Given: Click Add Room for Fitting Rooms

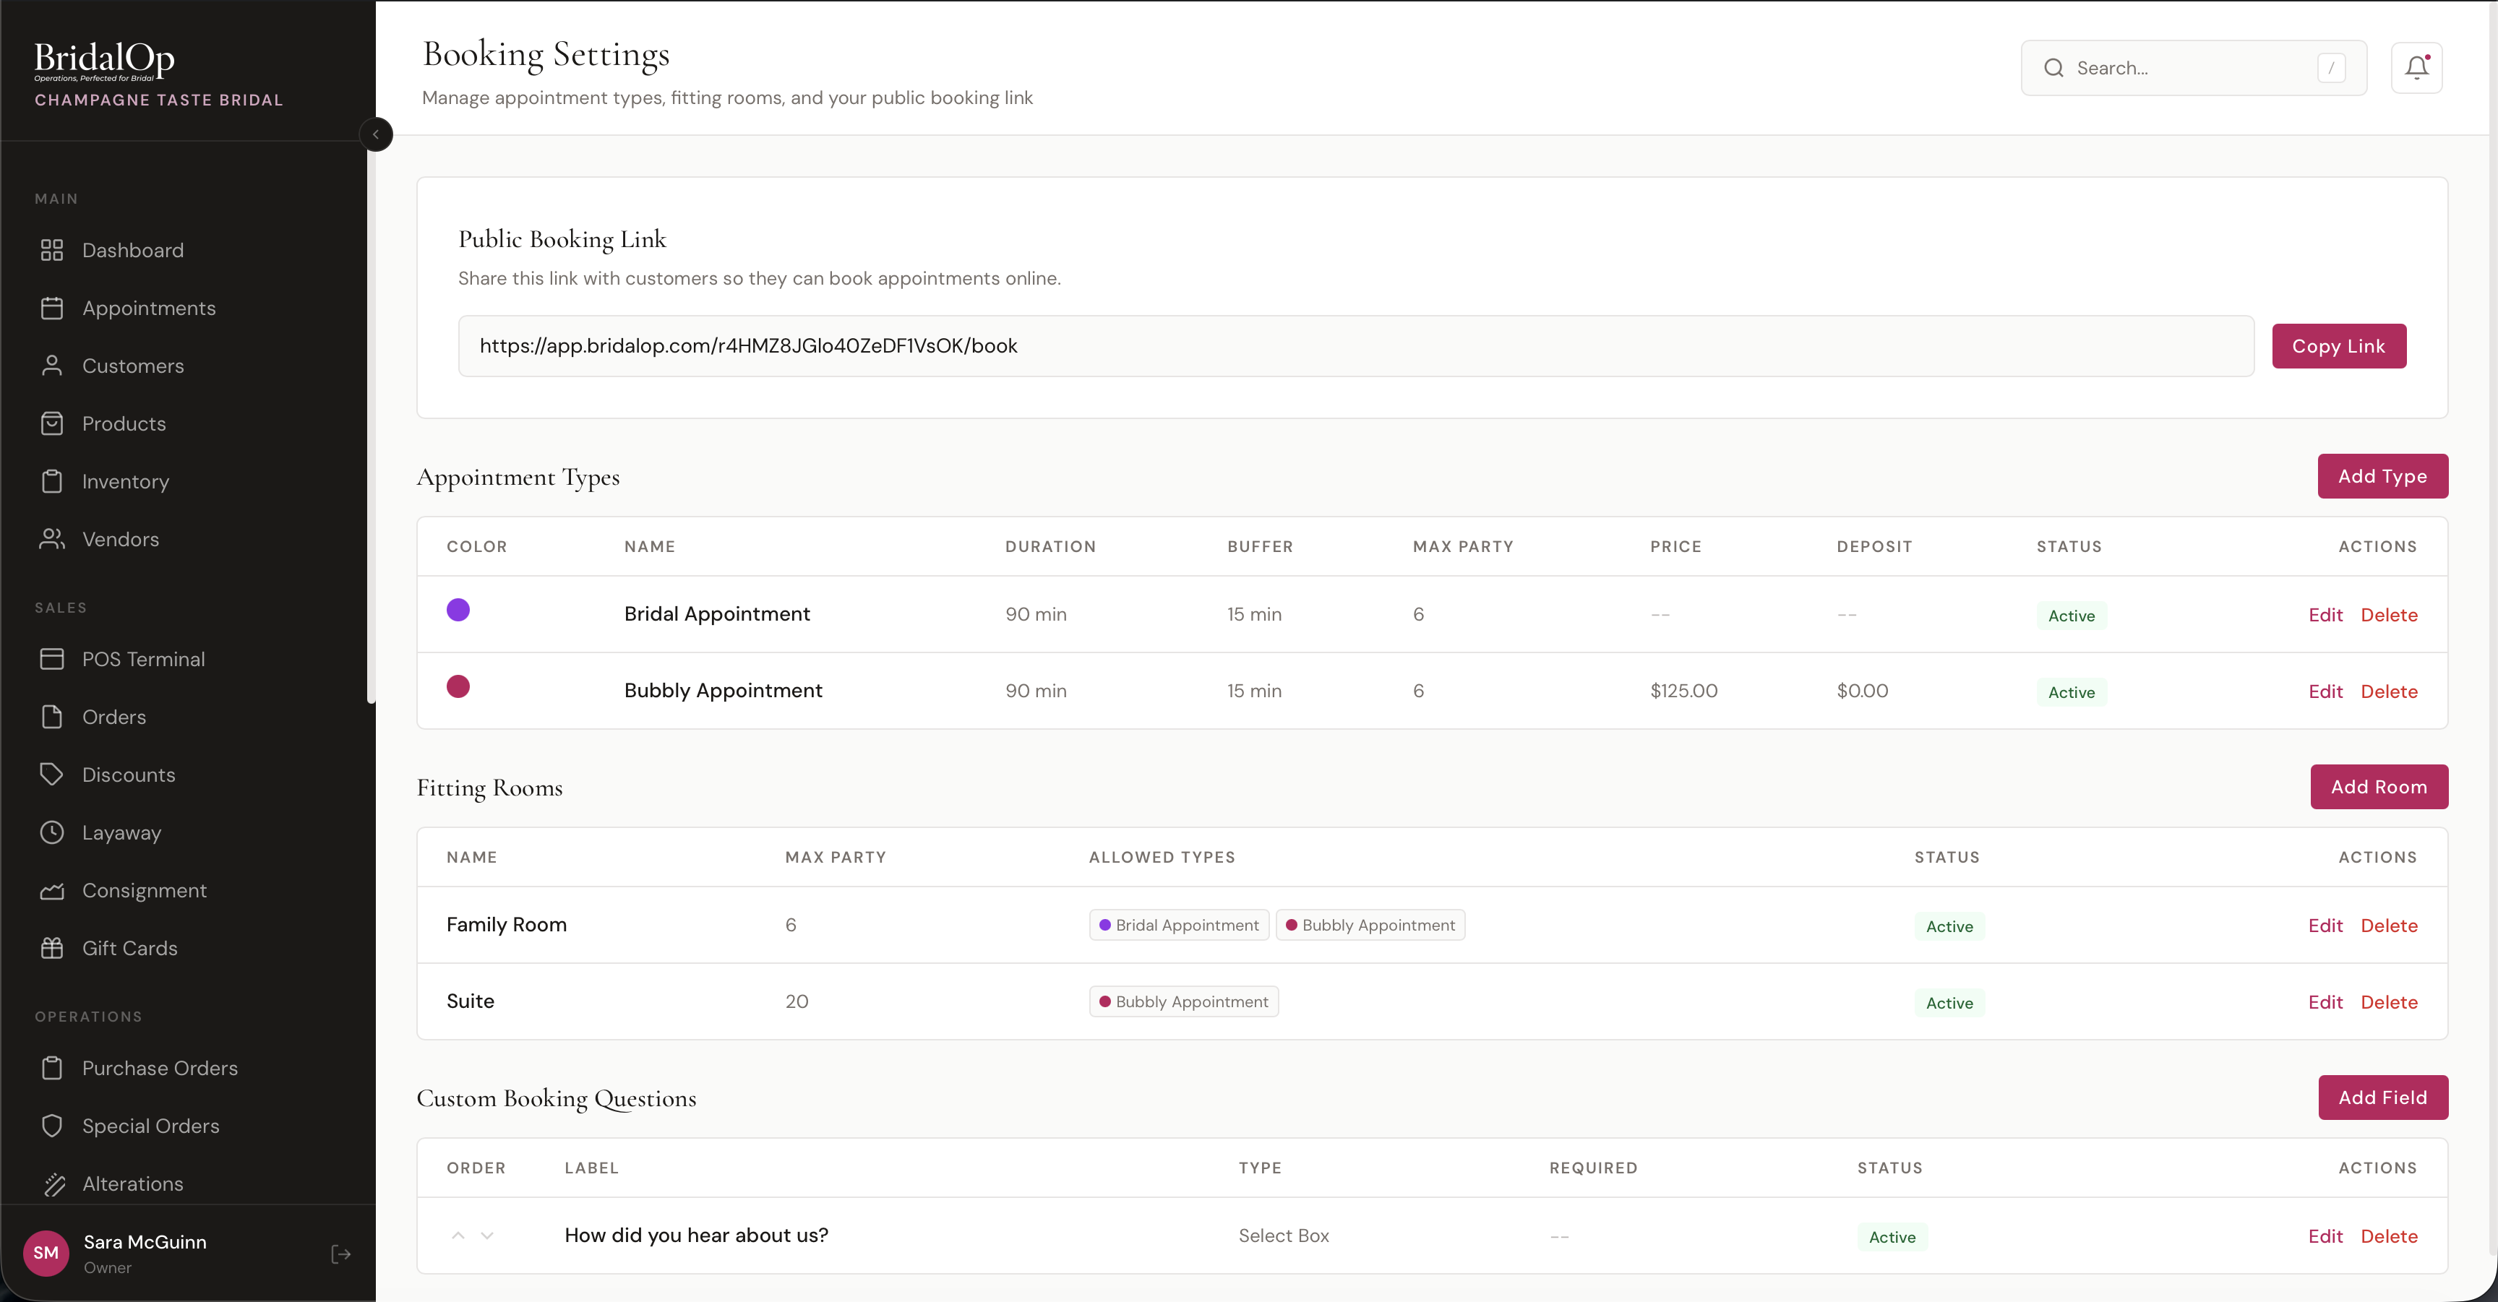Looking at the screenshot, I should point(2379,786).
